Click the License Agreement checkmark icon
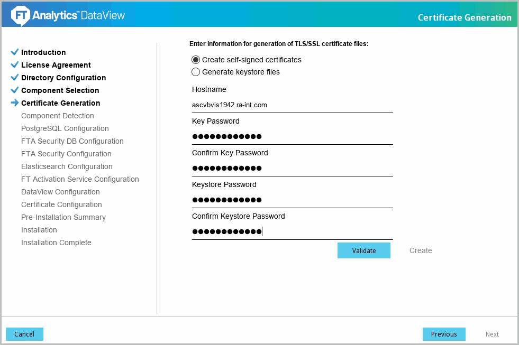 [15, 65]
